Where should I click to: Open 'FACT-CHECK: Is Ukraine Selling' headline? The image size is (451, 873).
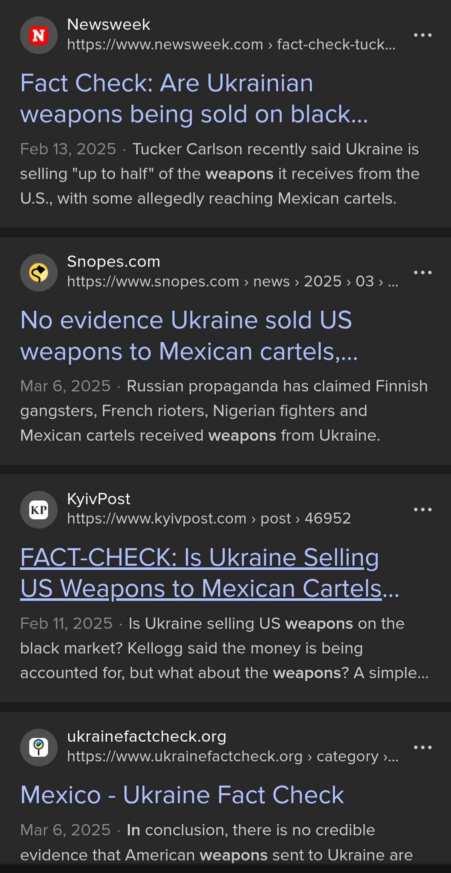click(x=210, y=573)
